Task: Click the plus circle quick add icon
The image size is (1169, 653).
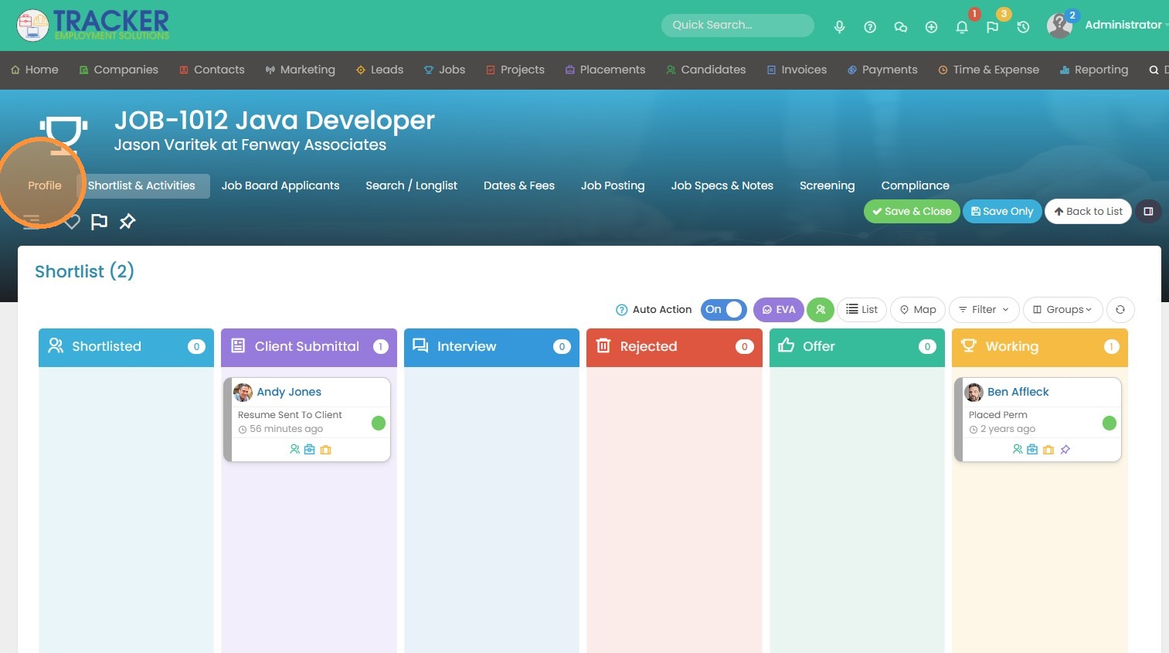Action: click(x=931, y=27)
